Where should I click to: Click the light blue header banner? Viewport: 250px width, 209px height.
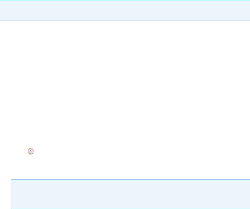(x=125, y=10)
